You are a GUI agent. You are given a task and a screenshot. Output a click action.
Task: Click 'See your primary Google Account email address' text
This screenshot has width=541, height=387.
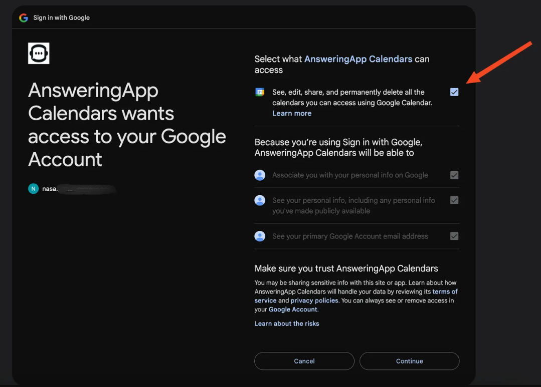click(x=350, y=236)
